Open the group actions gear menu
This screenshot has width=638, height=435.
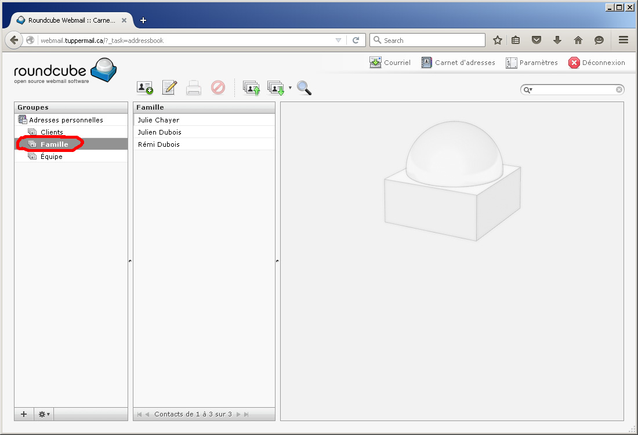coord(43,414)
